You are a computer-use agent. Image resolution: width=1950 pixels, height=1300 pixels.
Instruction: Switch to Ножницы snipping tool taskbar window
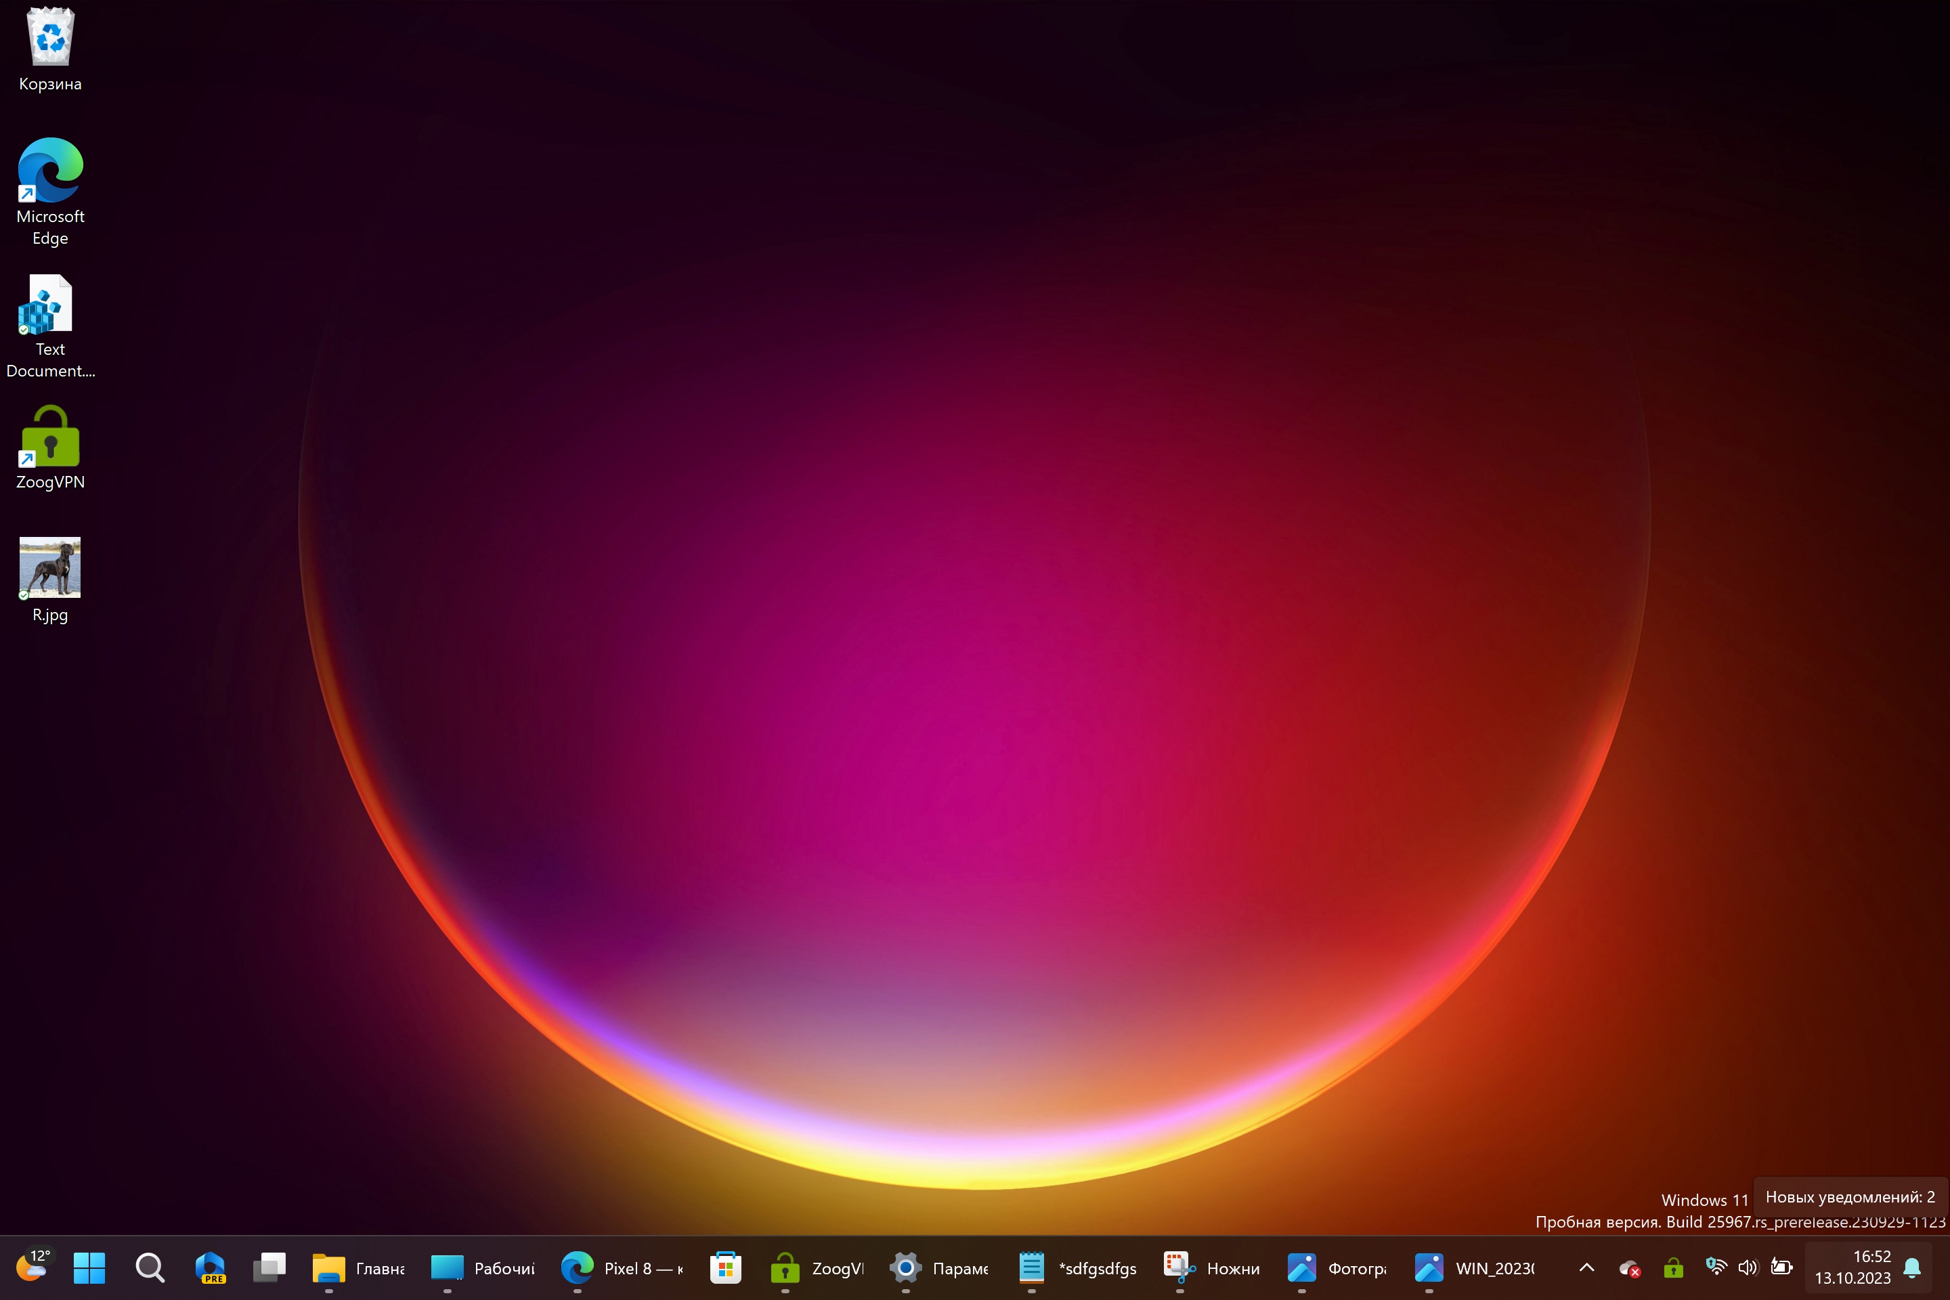pyautogui.click(x=1212, y=1267)
